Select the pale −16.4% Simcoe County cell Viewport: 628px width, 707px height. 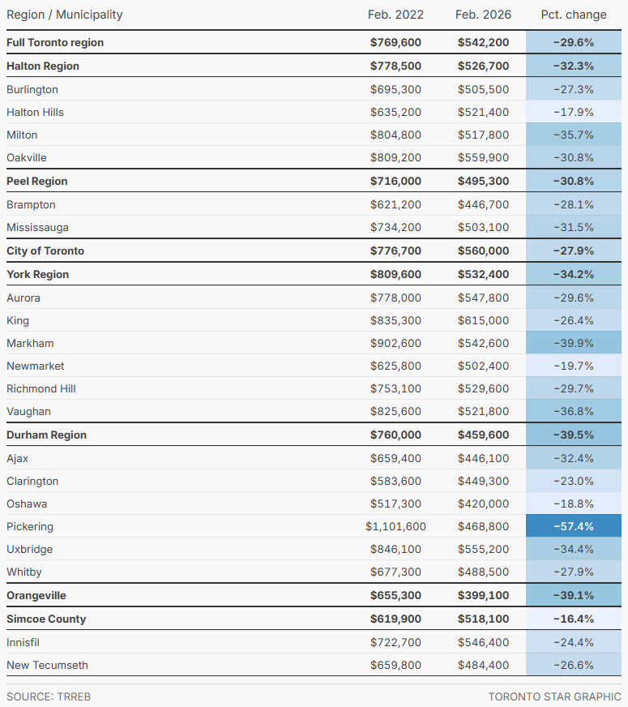pos(574,619)
